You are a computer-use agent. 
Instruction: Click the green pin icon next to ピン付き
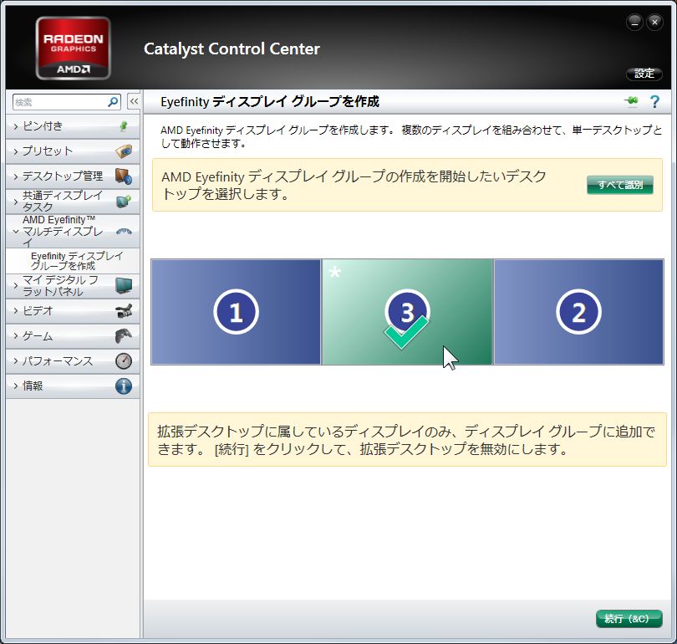[x=124, y=126]
